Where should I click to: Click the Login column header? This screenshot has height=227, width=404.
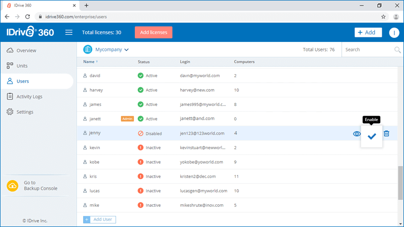pos(185,62)
